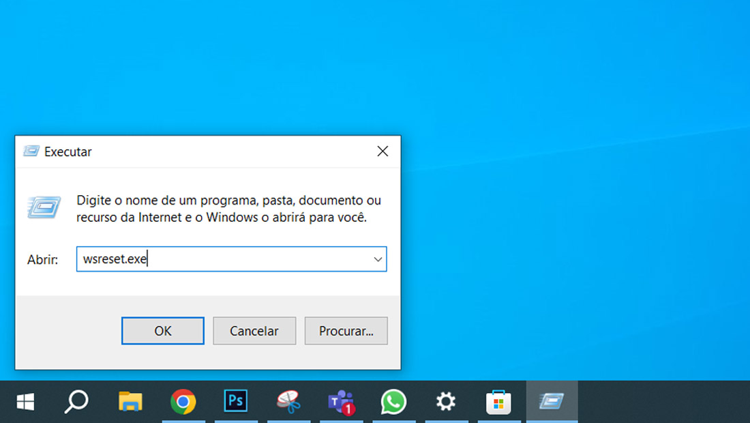This screenshot has width=750, height=423.
Task: Open WhatsApp from the taskbar
Action: [x=393, y=401]
